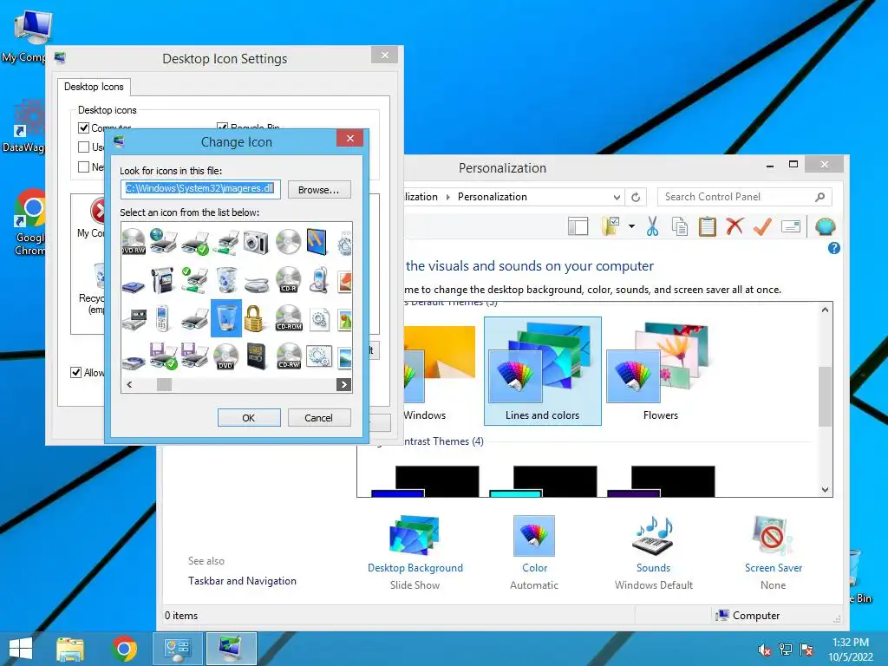Select the camcorder icon in the list
The height and width of the screenshot is (666, 888).
(x=163, y=280)
